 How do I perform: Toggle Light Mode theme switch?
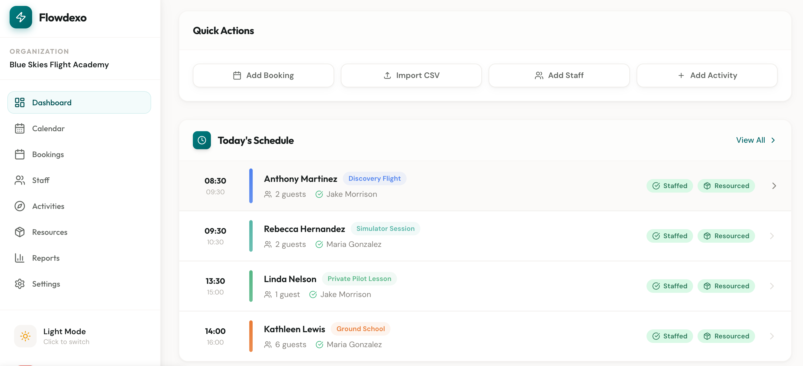coord(25,336)
